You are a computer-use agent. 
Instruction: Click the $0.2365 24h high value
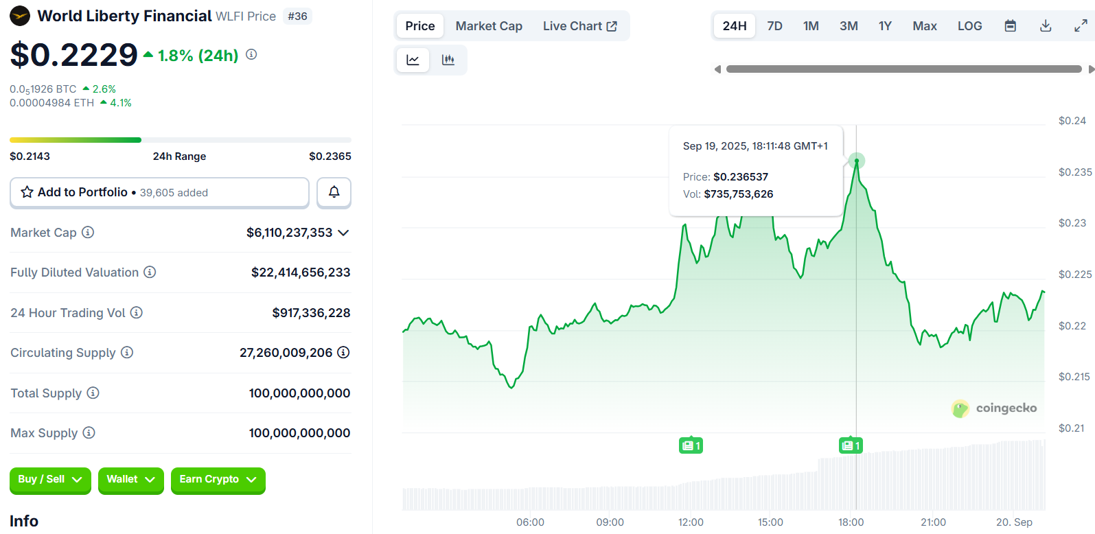[x=330, y=156]
